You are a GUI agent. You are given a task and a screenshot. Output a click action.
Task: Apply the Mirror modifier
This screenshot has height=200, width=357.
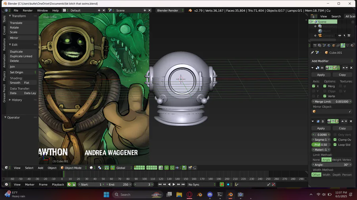[x=321, y=75]
